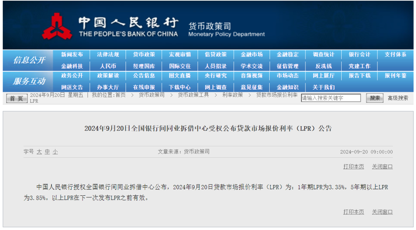Open 经理国库 menu item

(144, 66)
